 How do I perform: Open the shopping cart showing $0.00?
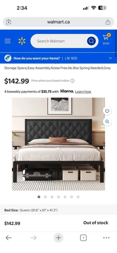[x=106, y=39]
